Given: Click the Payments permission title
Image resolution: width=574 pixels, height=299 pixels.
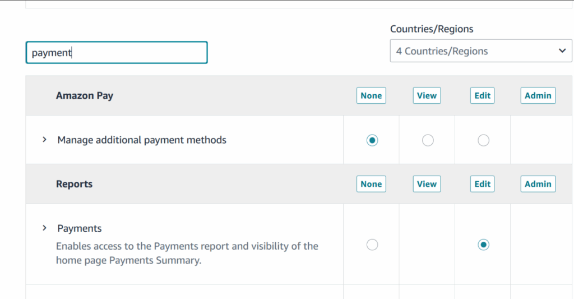Looking at the screenshot, I should coord(80,228).
